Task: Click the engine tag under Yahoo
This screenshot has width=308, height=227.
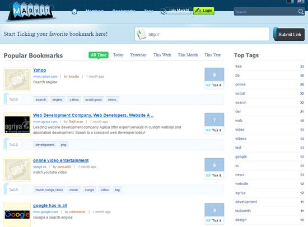Action: 57,100
